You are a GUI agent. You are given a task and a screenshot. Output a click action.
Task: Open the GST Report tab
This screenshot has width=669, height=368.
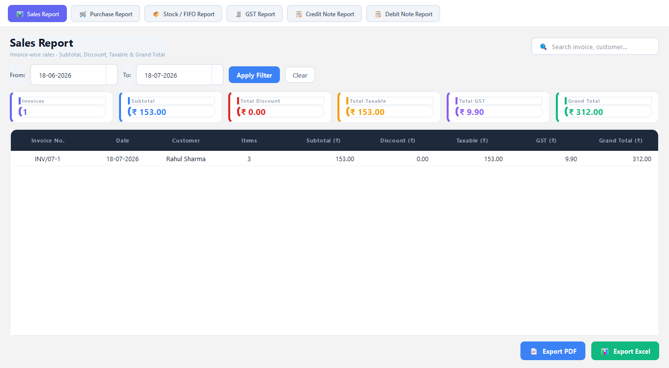(x=254, y=14)
